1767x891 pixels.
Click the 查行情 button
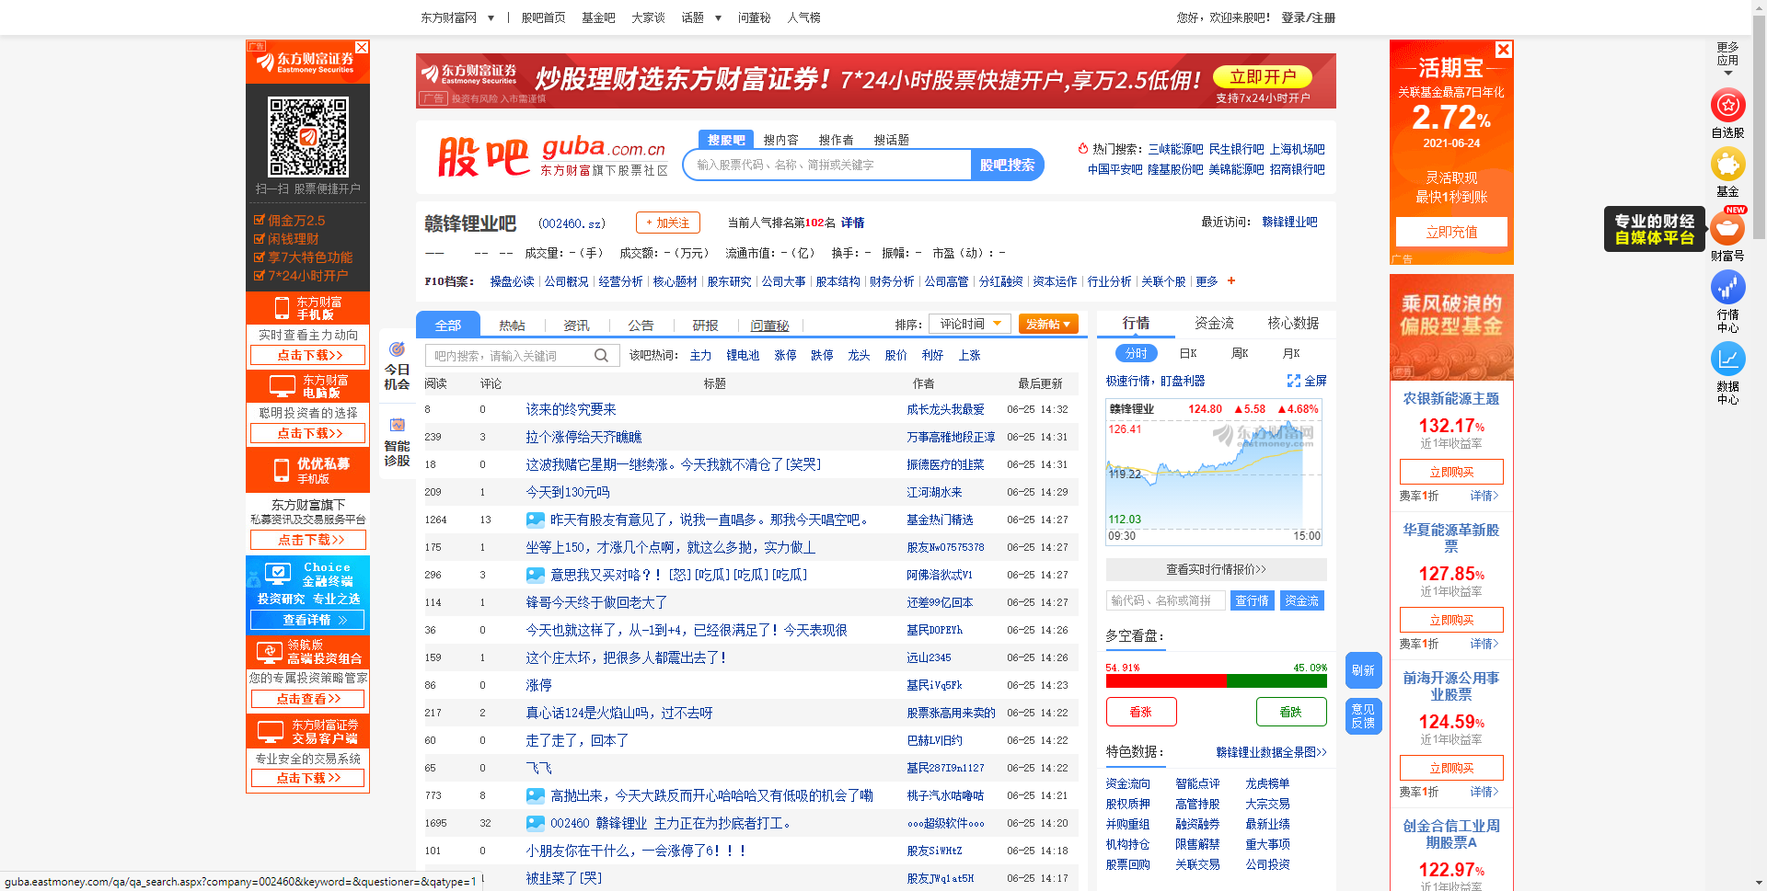[x=1252, y=600]
